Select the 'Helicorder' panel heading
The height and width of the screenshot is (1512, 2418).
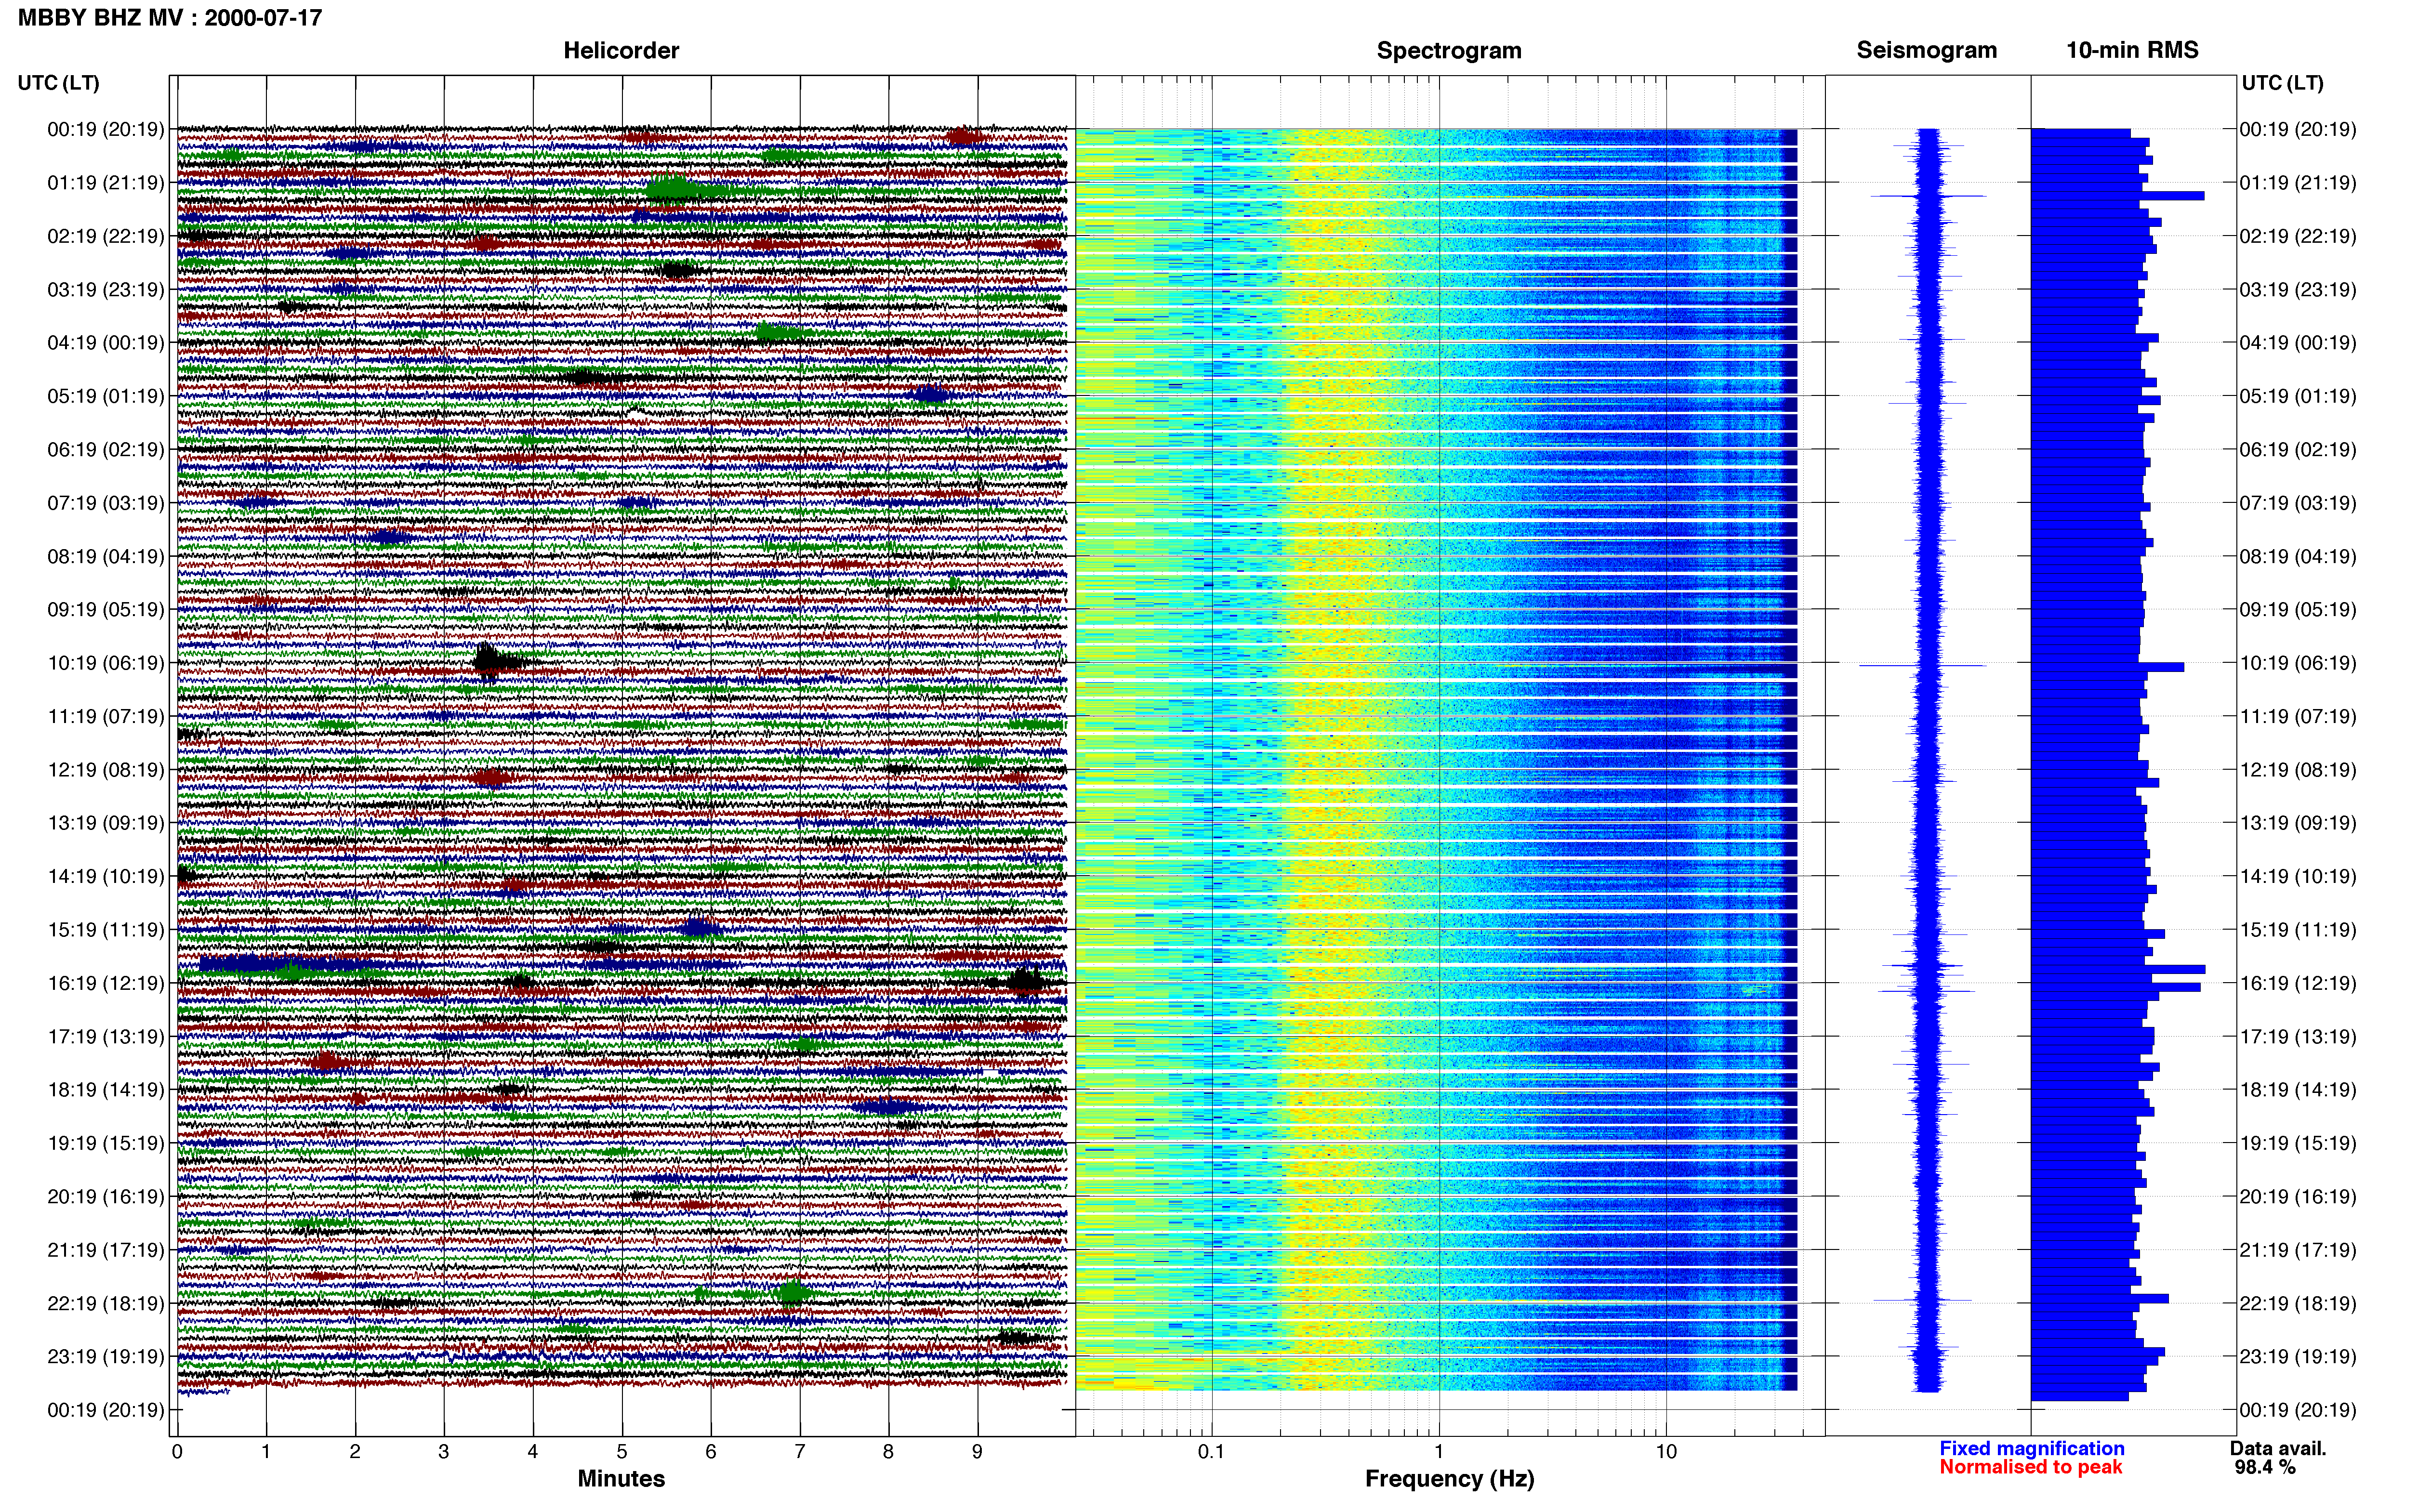click(621, 50)
